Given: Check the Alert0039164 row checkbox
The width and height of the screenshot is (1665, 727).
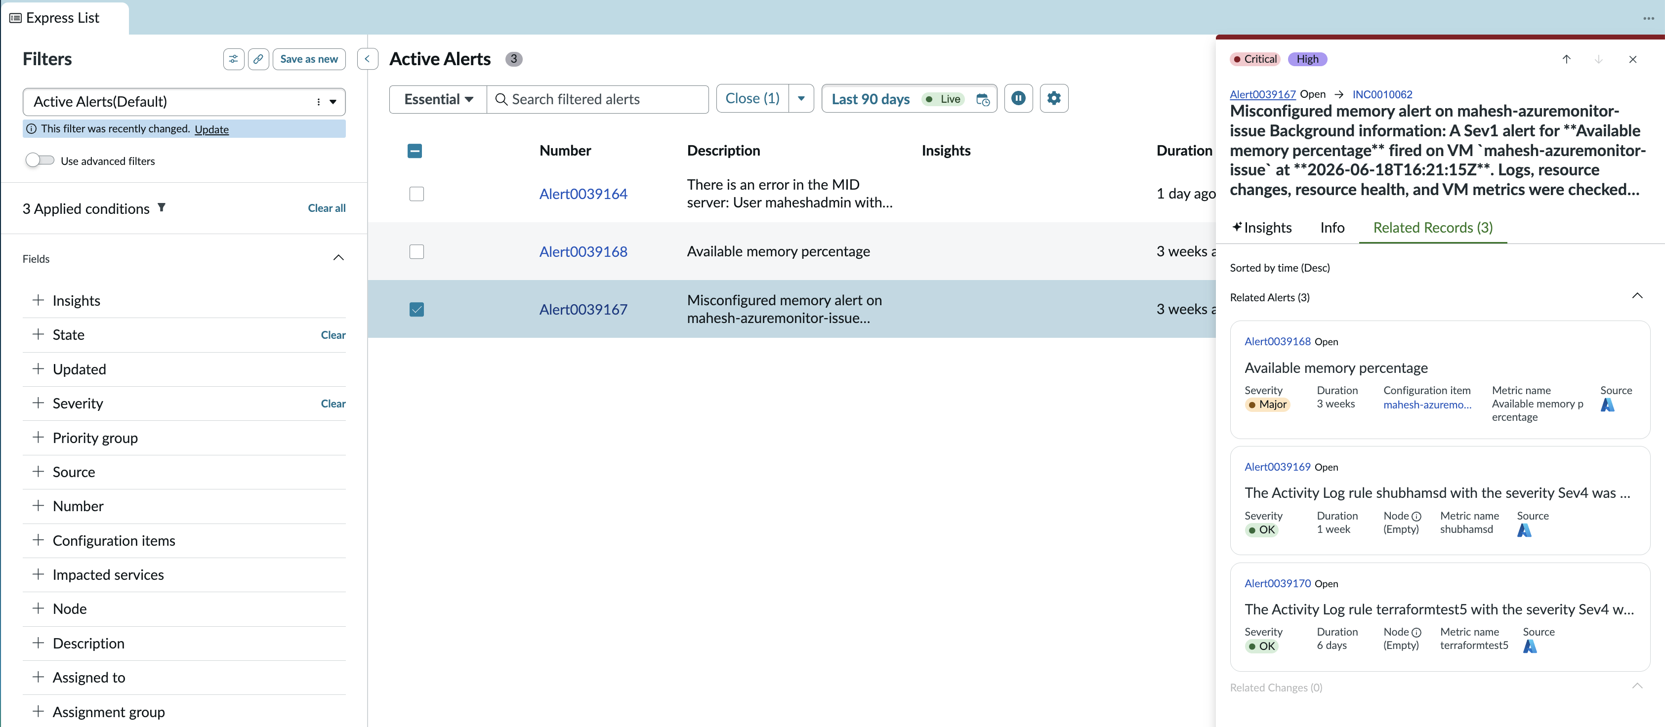Looking at the screenshot, I should click(417, 194).
